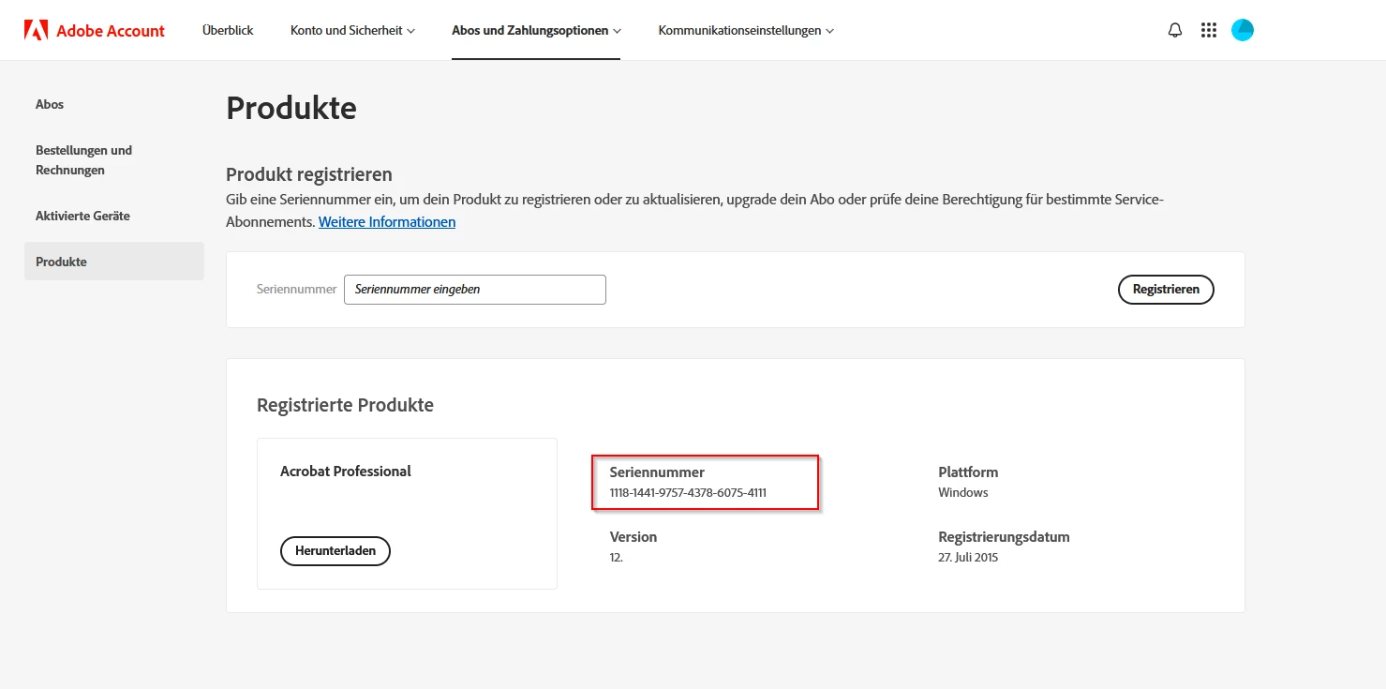The height and width of the screenshot is (689, 1386).
Task: Click Herunterladen for Acrobat Professional
Action: click(335, 550)
